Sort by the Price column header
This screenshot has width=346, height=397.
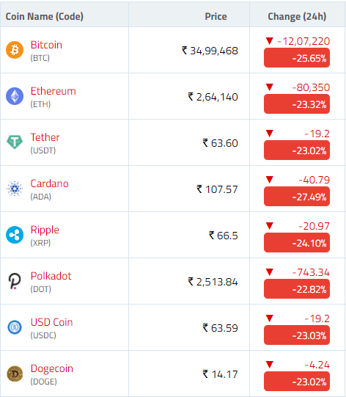point(216,16)
